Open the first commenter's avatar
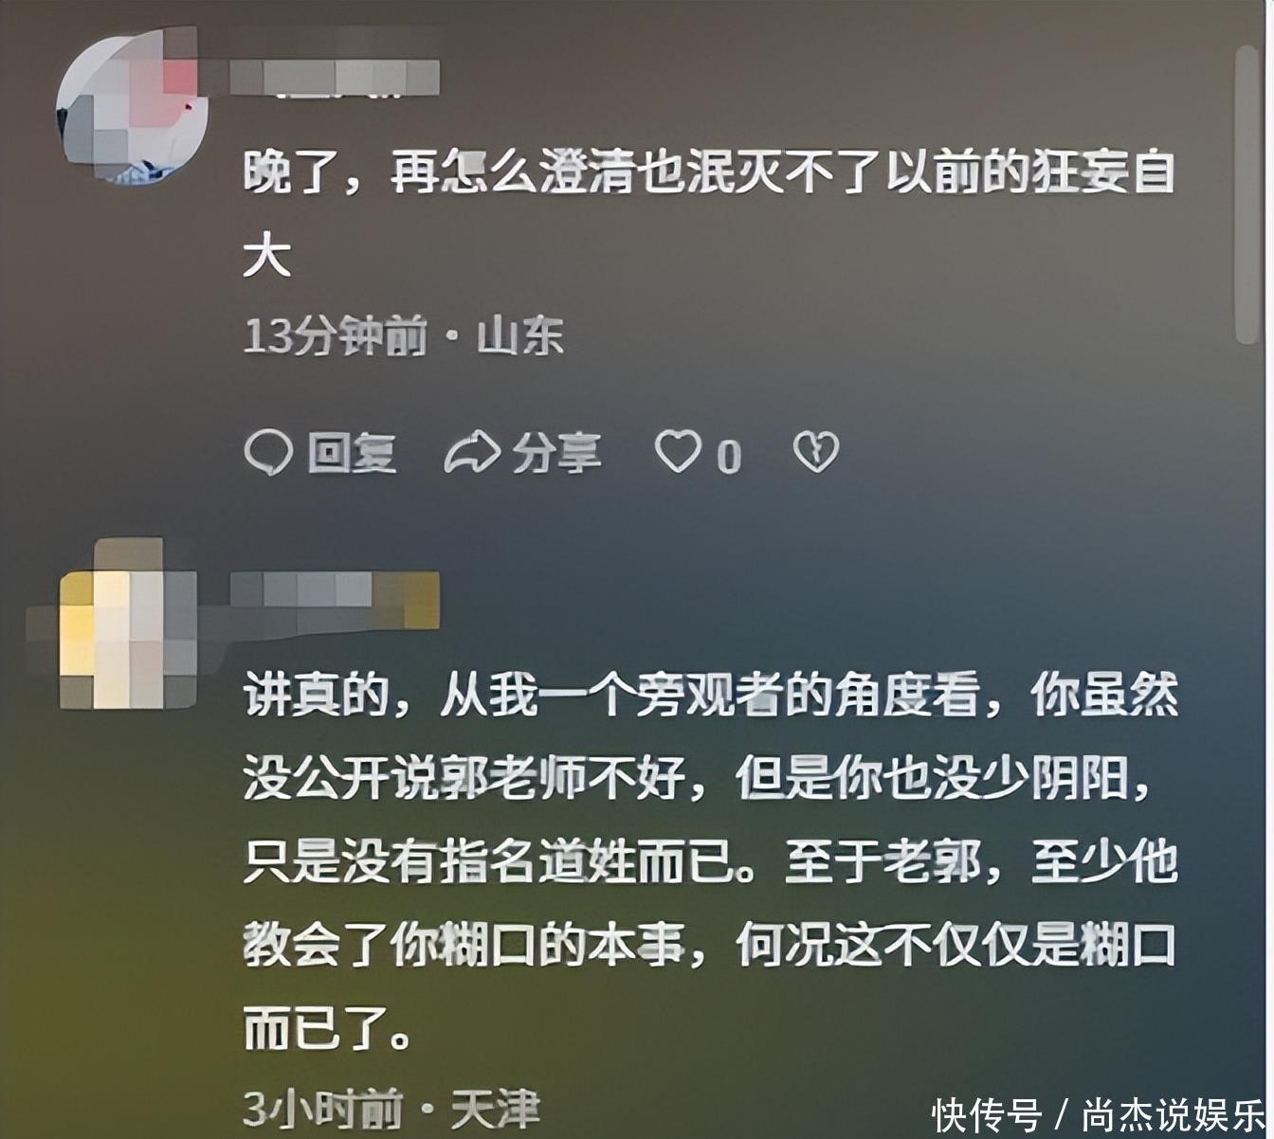1274x1139 pixels. pos(132,106)
